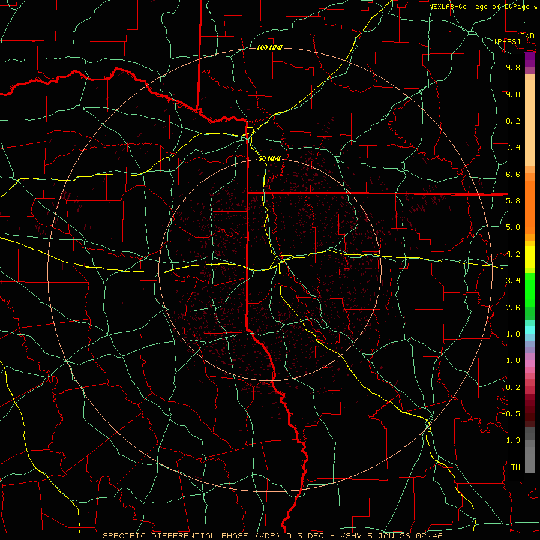This screenshot has width=540, height=540.
Task: Click the 2.6 scale value
Action: pyautogui.click(x=513, y=308)
